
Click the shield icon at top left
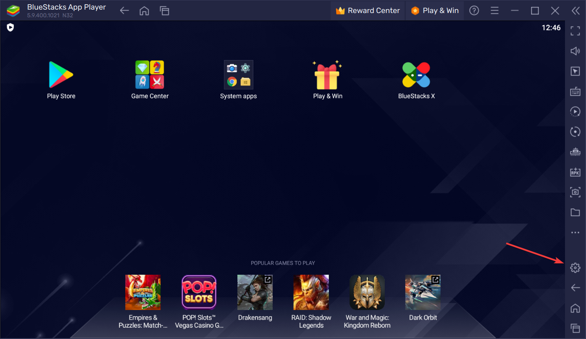point(11,28)
